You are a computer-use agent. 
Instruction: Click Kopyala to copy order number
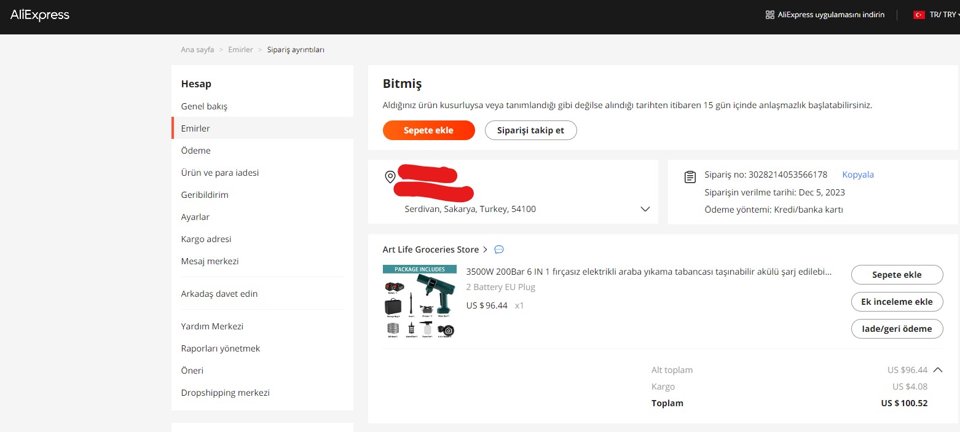857,175
